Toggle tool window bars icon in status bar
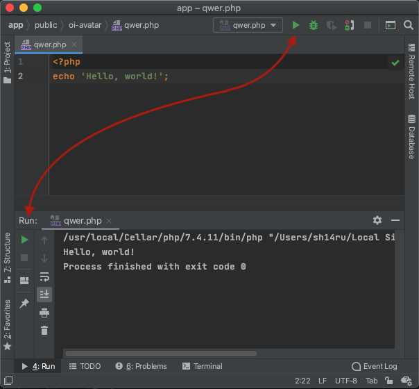Screen dimensions: 419x389 click(x=8, y=380)
